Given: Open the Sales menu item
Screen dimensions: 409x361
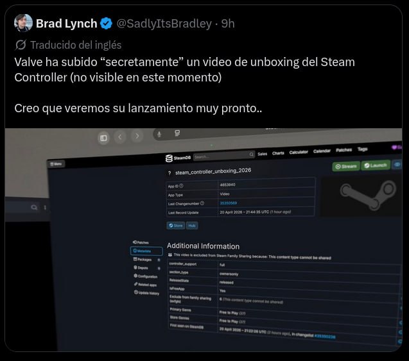Looking at the screenshot, I should (x=262, y=154).
